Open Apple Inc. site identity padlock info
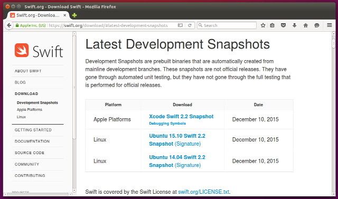Viewport: 338px width, 199px height. click(x=31, y=25)
